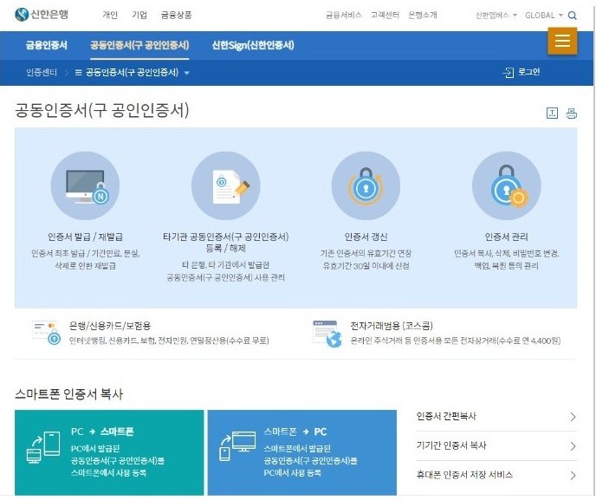596x500 pixels.
Task: Open the 인증서 관리 link
Action: pyautogui.click(x=506, y=237)
